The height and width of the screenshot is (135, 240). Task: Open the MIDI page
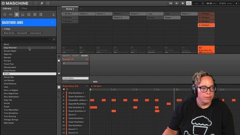point(95,82)
